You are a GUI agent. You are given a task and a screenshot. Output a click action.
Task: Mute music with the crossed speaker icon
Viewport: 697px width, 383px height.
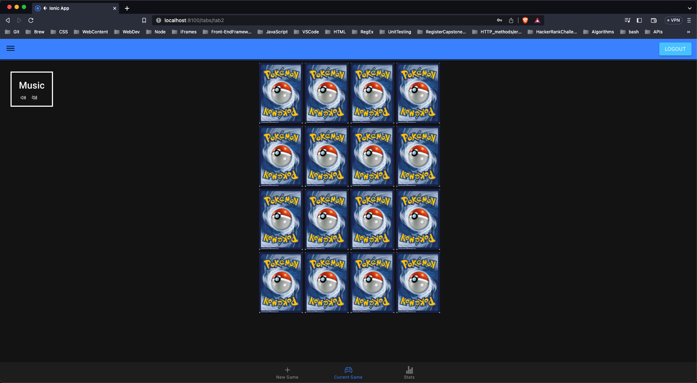coord(34,98)
